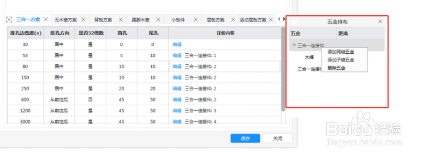
Task: Open the 背板方案 tab
Action: point(103,20)
